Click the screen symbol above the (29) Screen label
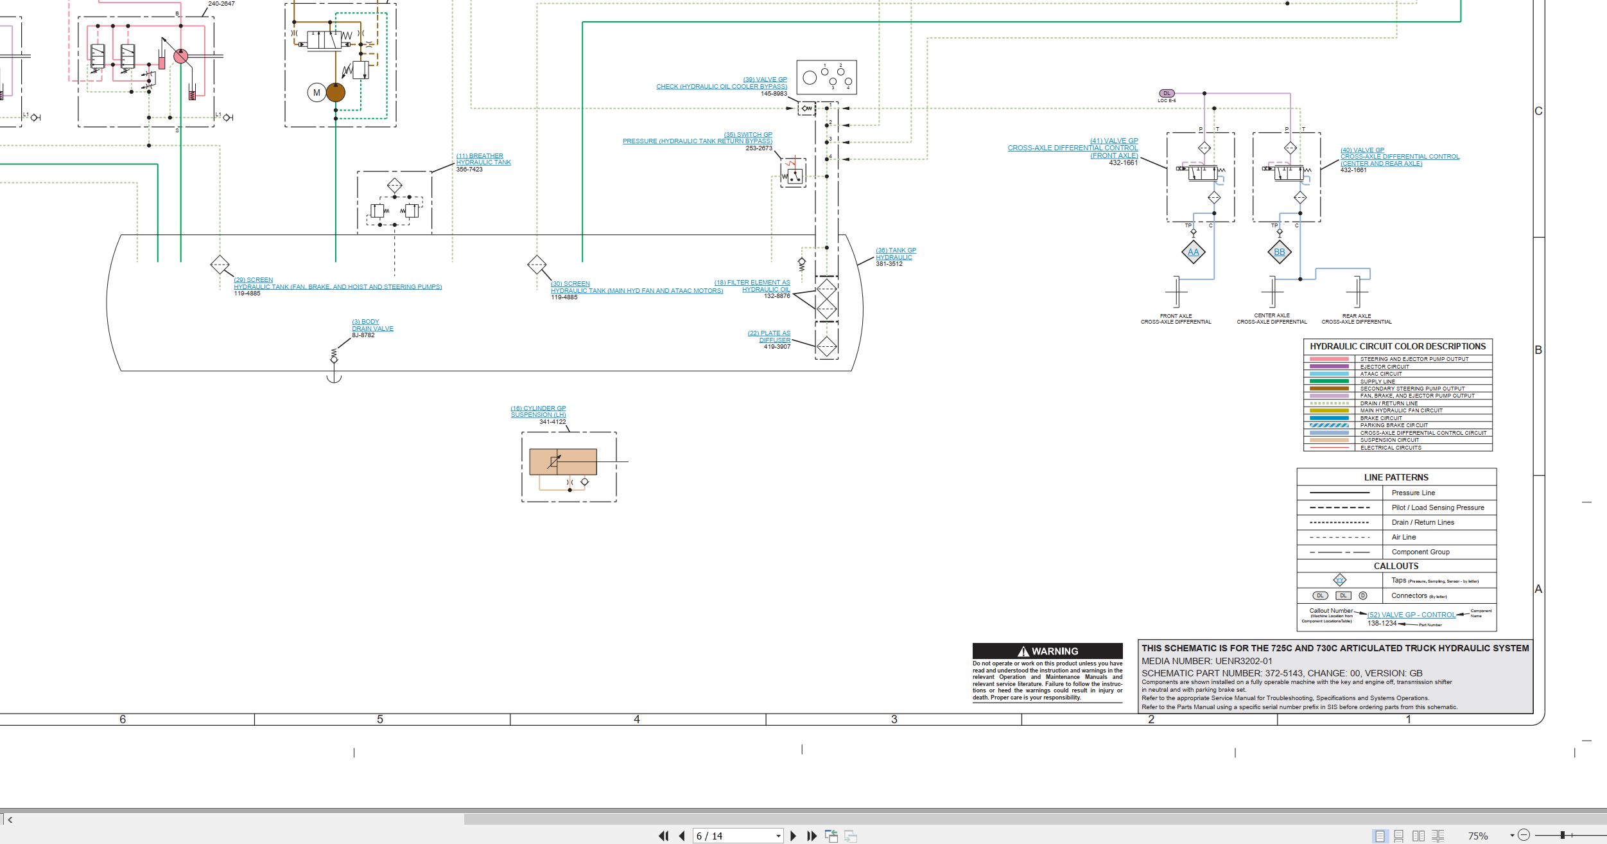1607x844 pixels. (220, 265)
